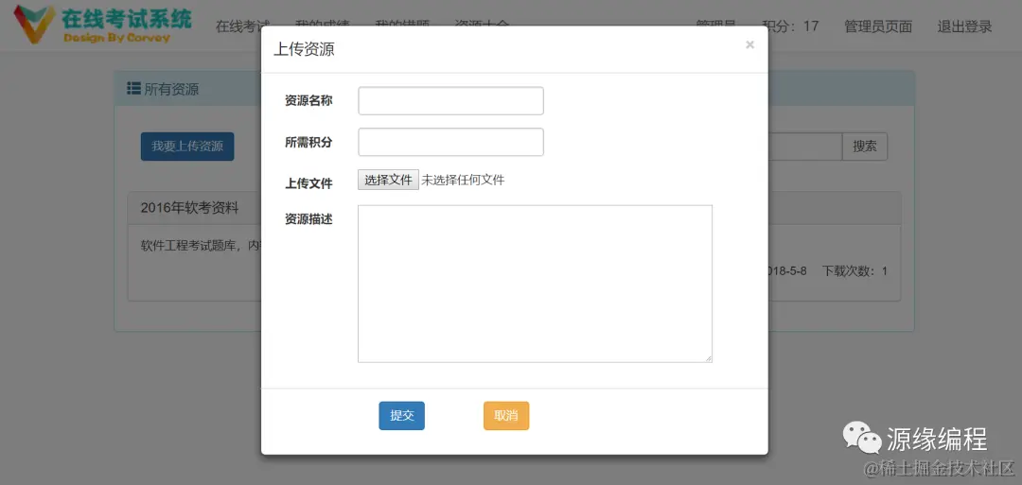Image resolution: width=1022 pixels, height=485 pixels.
Task: Click the 上传文件 label
Action: 308,183
